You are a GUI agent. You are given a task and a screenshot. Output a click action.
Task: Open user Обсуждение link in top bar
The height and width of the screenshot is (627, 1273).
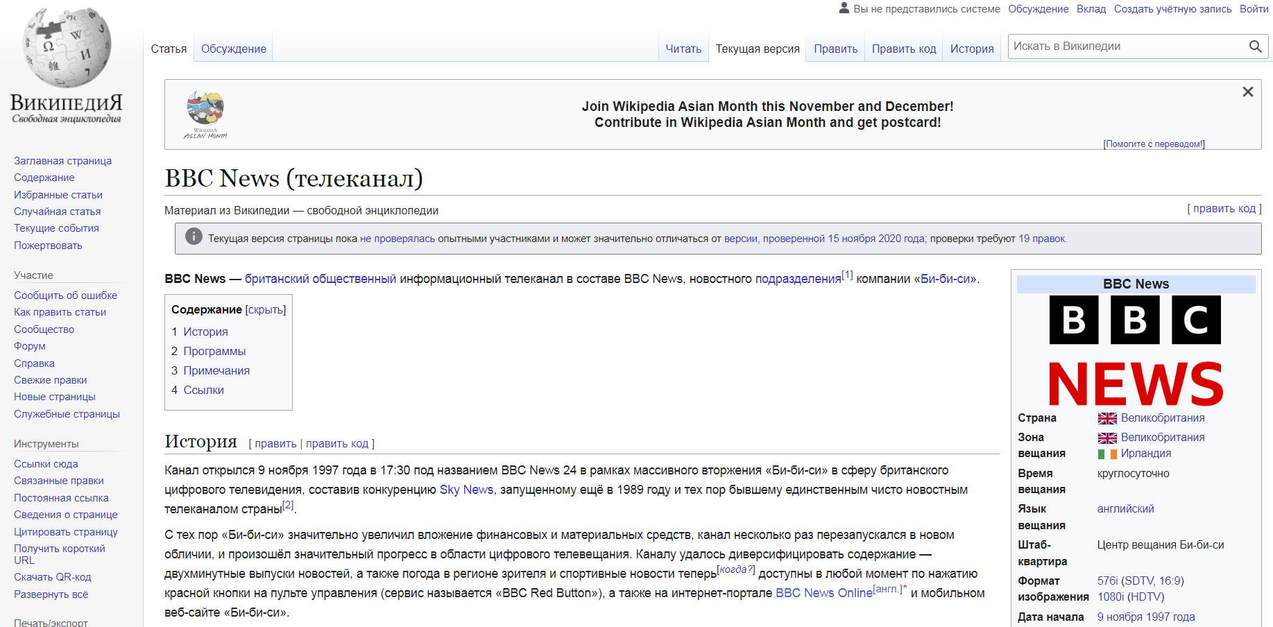tap(1039, 9)
